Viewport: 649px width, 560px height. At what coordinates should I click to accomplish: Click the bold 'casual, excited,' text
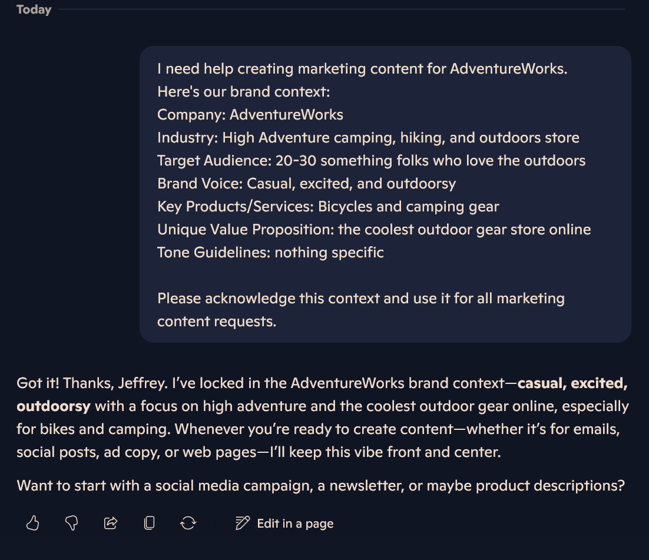pos(572,383)
